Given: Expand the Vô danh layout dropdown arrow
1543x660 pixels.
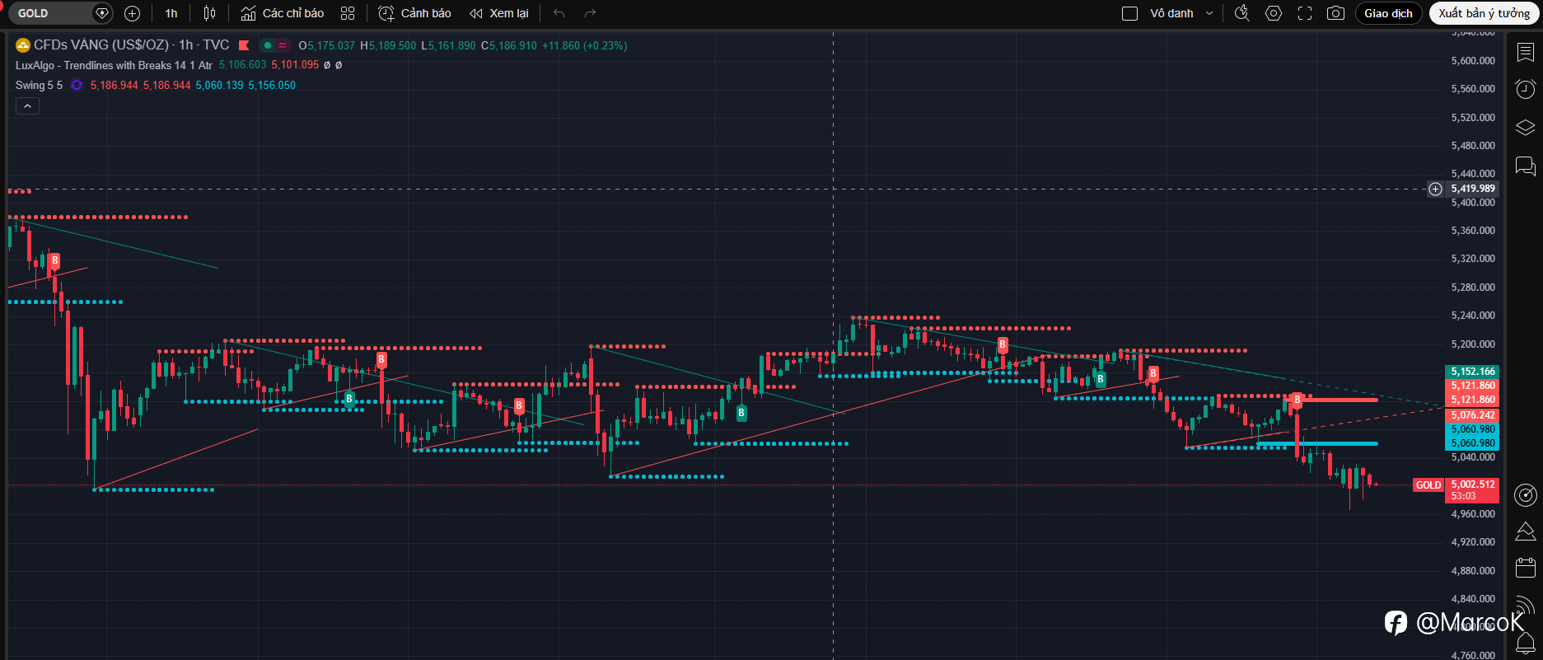Looking at the screenshot, I should 1209,13.
